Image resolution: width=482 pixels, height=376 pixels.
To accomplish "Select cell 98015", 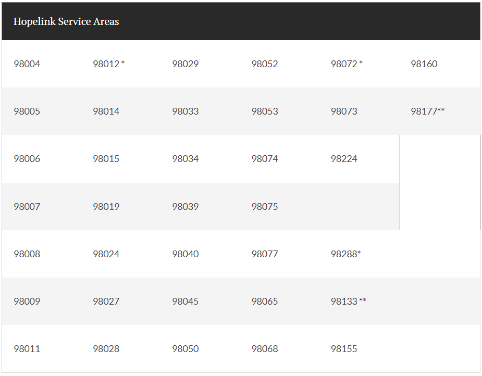I will click(x=106, y=159).
